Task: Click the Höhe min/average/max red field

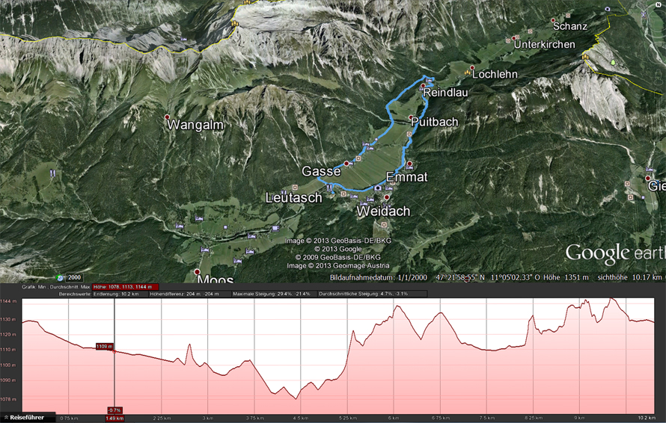Action: 125,287
